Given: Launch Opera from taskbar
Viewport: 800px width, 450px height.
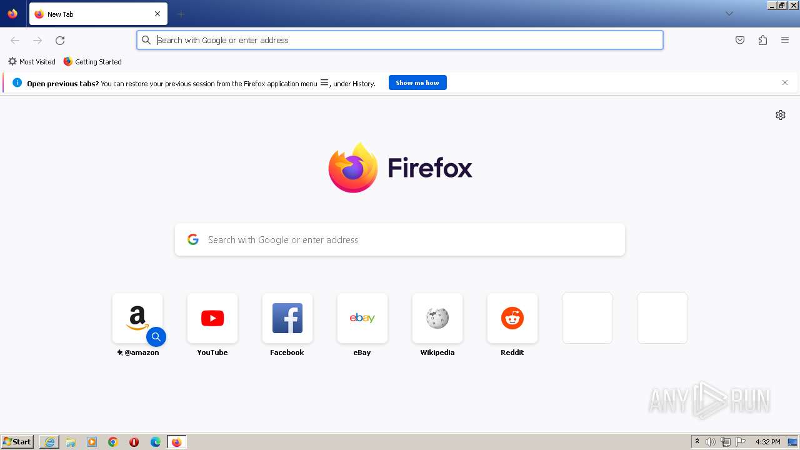Looking at the screenshot, I should (x=134, y=442).
